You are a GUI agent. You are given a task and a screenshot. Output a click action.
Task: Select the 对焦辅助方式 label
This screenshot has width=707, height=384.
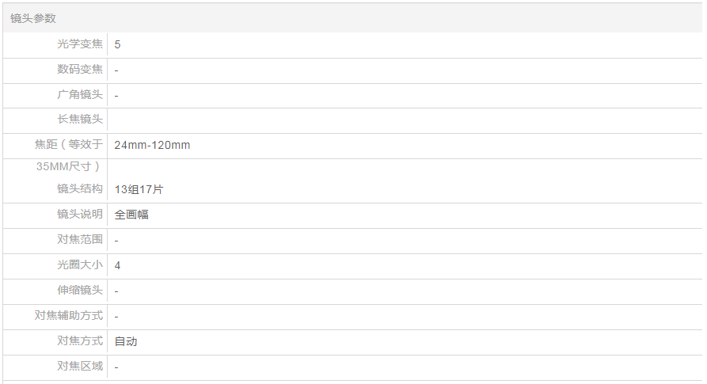pyautogui.click(x=69, y=316)
